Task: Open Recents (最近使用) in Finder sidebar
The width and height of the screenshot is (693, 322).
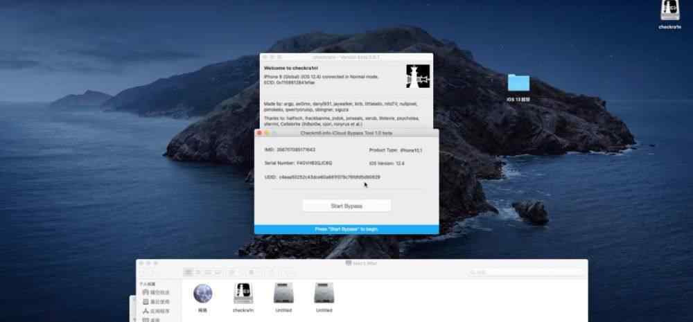Action: pyautogui.click(x=158, y=302)
